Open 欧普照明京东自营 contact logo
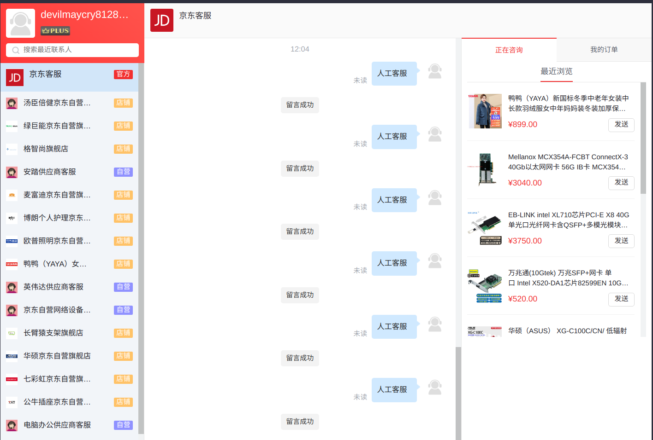This screenshot has height=440, width=653. [12, 241]
